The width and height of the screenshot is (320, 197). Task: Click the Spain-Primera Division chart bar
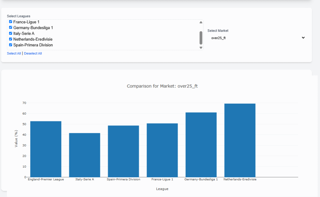pos(123,151)
